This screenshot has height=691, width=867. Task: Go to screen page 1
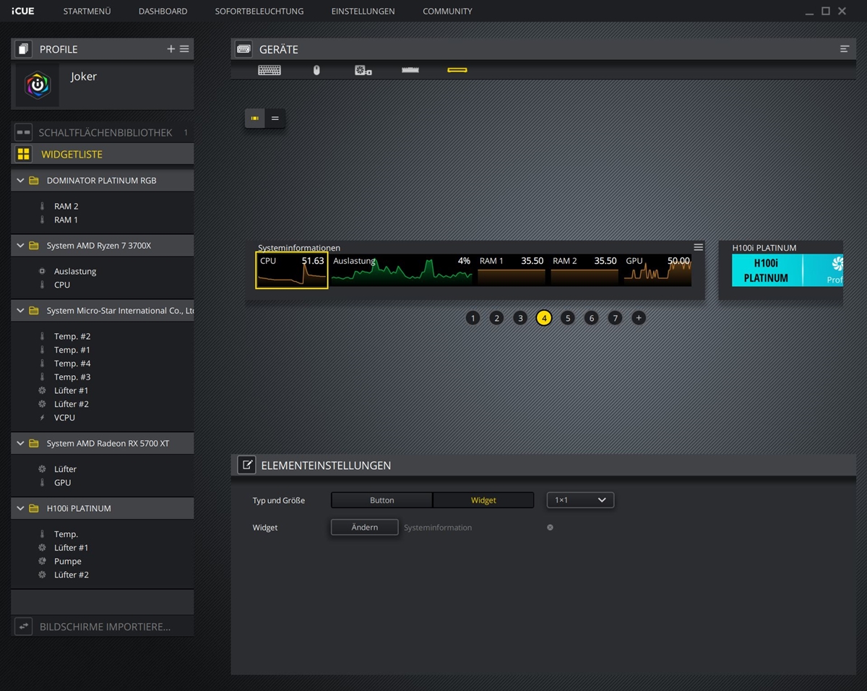coord(473,318)
